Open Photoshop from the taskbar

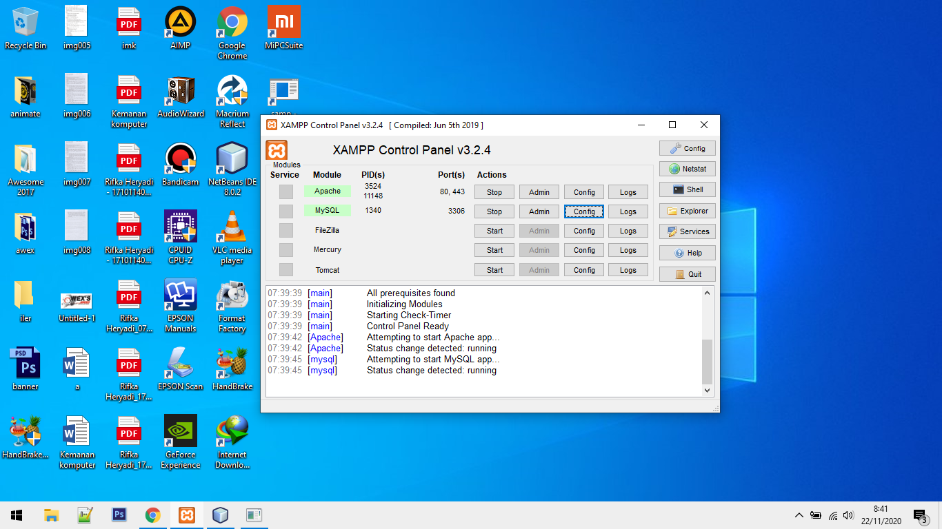[119, 515]
